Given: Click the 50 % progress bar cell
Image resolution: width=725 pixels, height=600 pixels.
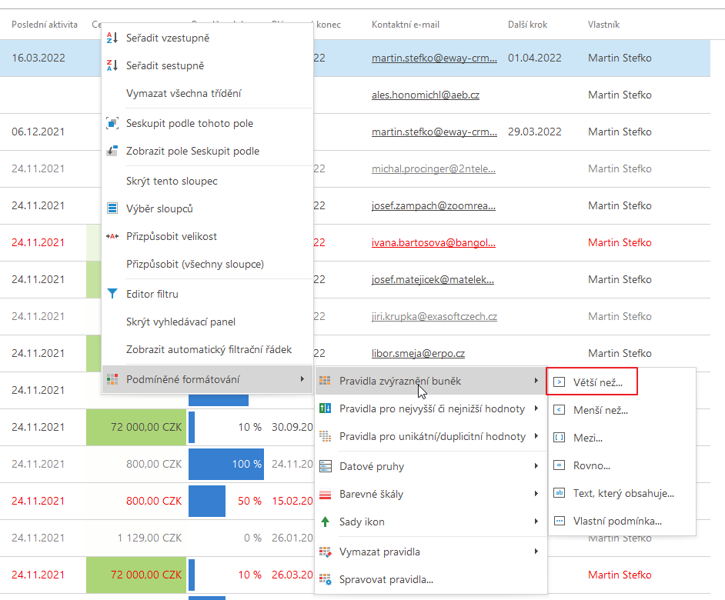Looking at the screenshot, I should pos(226,501).
